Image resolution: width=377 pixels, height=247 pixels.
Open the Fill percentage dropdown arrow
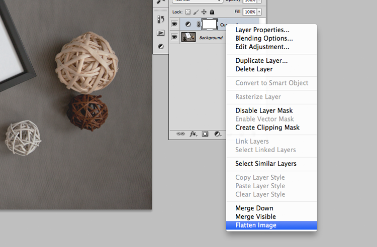click(259, 12)
